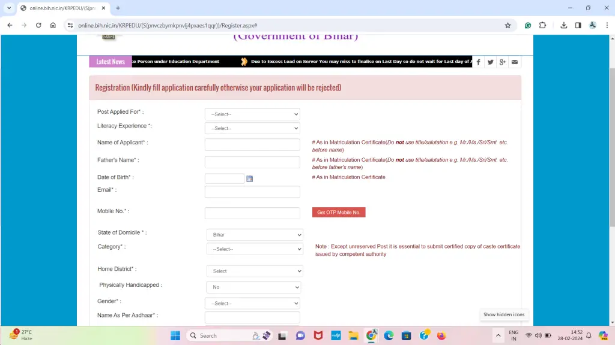Screen dimensions: 615x345
Task: Share page via Twitter icon
Action: (x=490, y=62)
